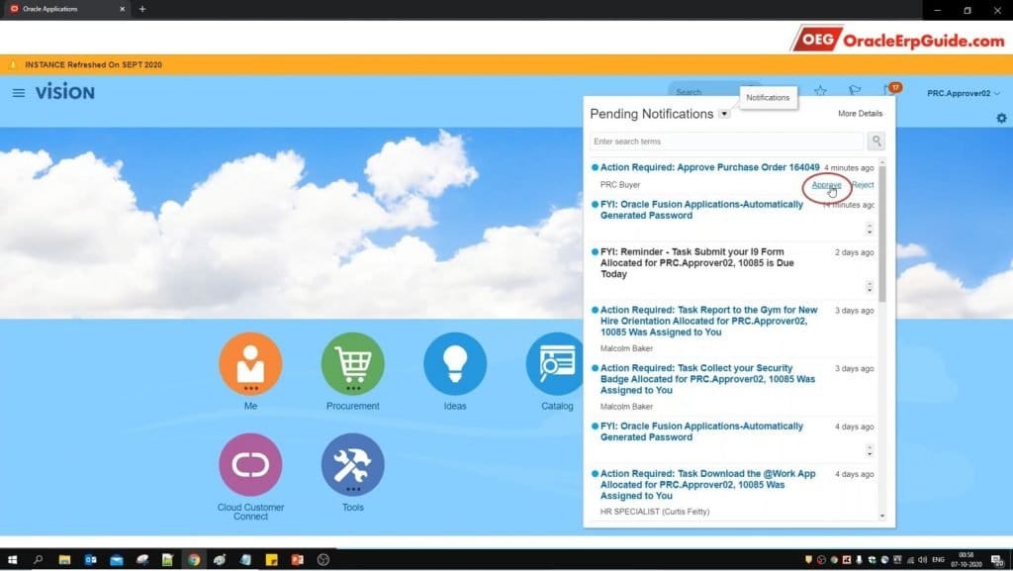Launch the Ideas lightbulb icon

click(455, 364)
